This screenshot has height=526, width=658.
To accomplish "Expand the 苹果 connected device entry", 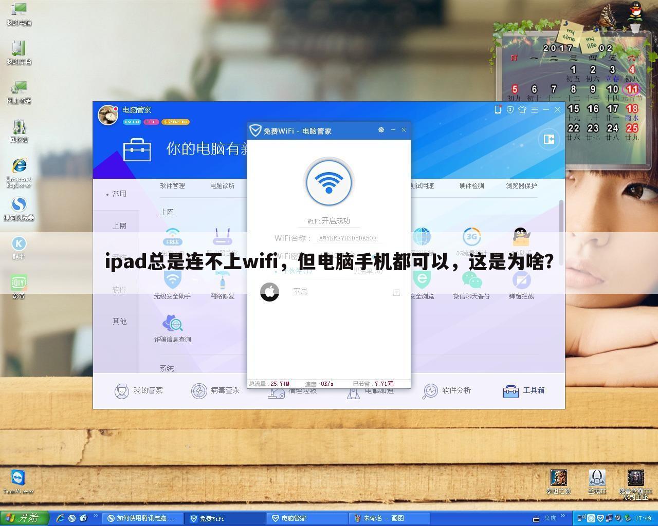I will click(x=396, y=292).
